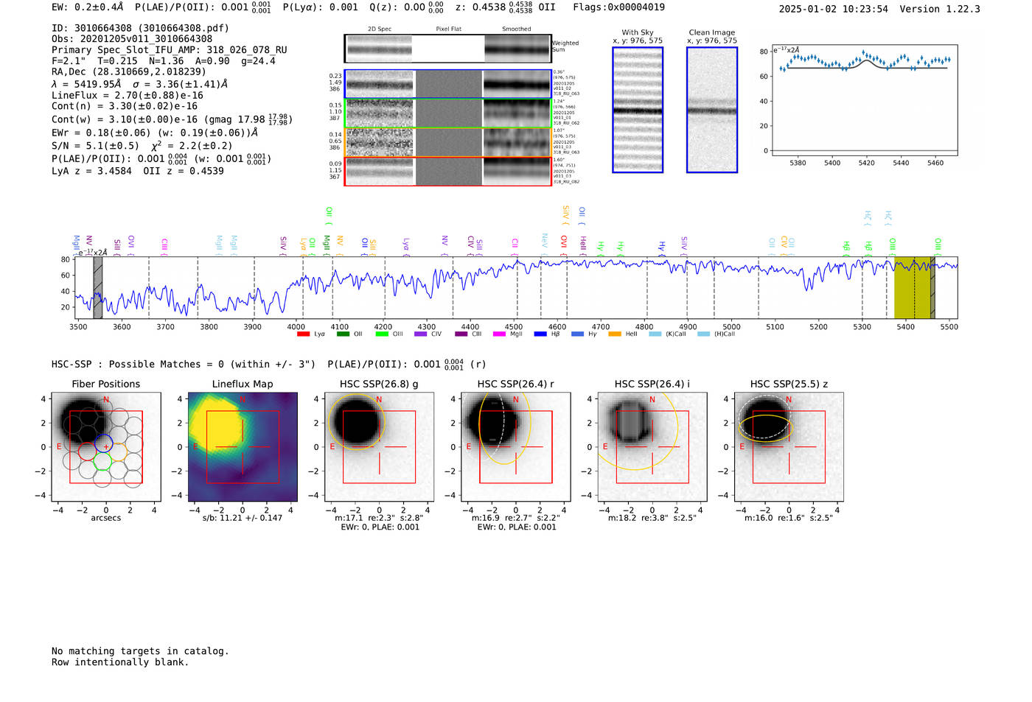Open the HSC SSP(26.4) i image
This screenshot has height=702, width=1032.
coord(652,447)
